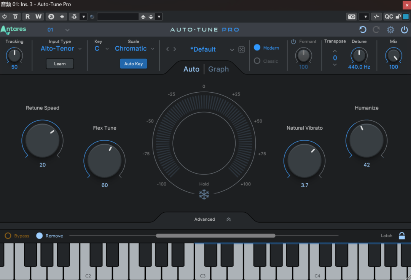Open the Chromatic Scale dropdown
411x280 pixels.
[134, 49]
